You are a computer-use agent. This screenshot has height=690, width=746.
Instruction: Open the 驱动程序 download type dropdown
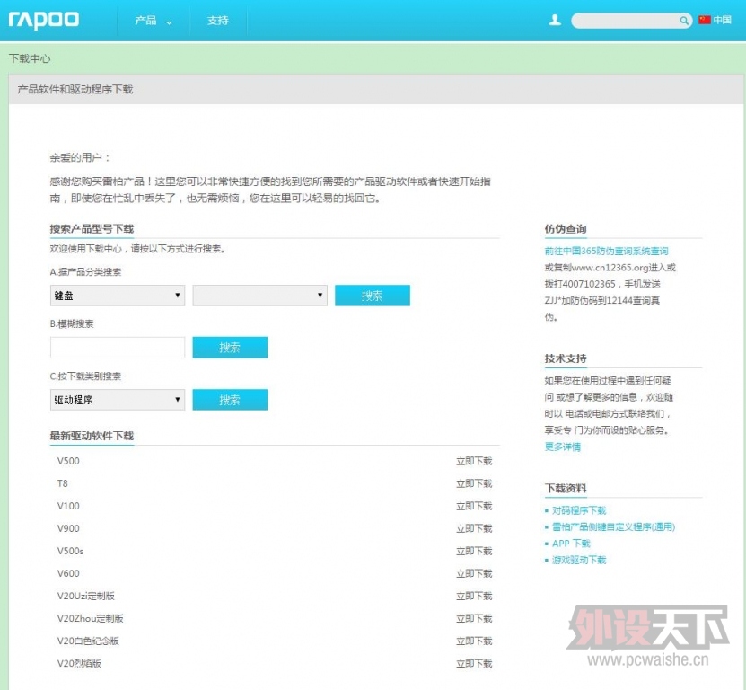(x=118, y=400)
